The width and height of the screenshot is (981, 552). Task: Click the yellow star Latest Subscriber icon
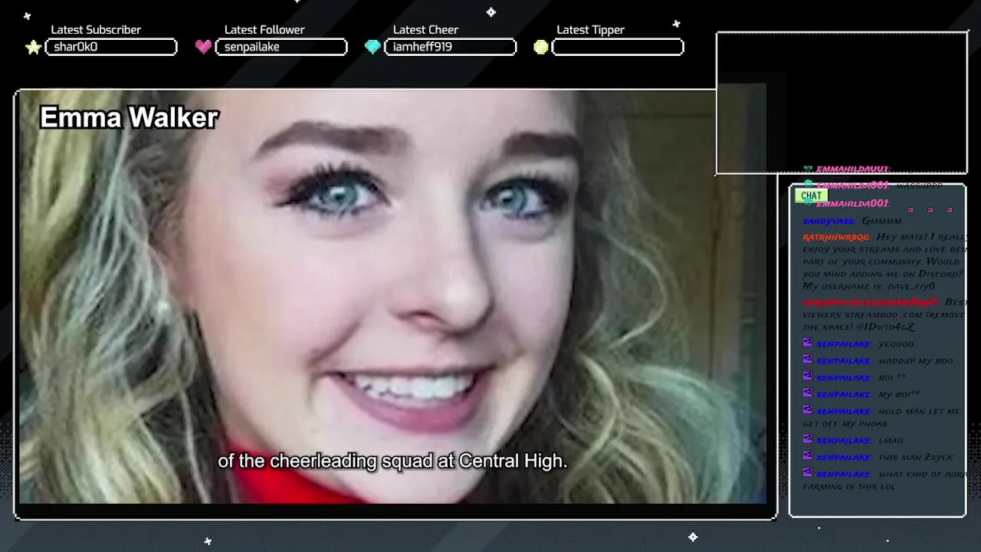(33, 48)
